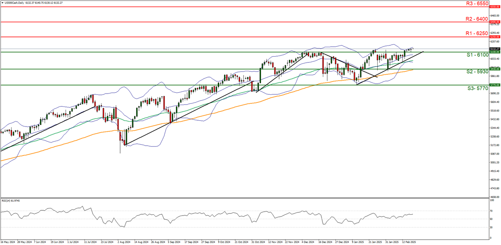Click the 16 May 2024 date label
501x245 pixels.
(x=8, y=242)
